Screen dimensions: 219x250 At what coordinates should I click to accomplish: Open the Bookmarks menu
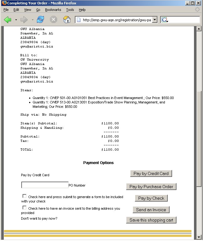[53, 10]
